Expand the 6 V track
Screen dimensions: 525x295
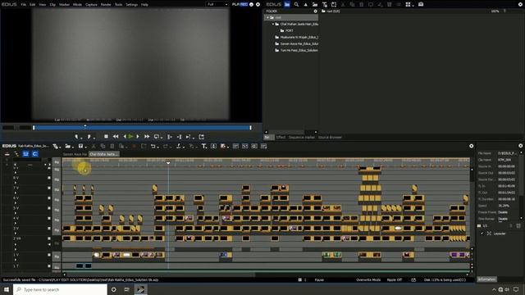(15, 202)
